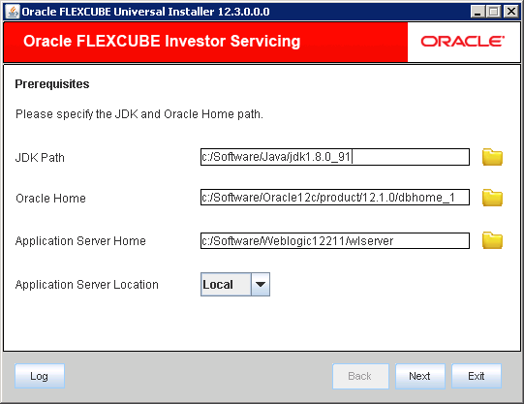The height and width of the screenshot is (404, 524).
Task: Click the Exit button
Action: pos(477,376)
